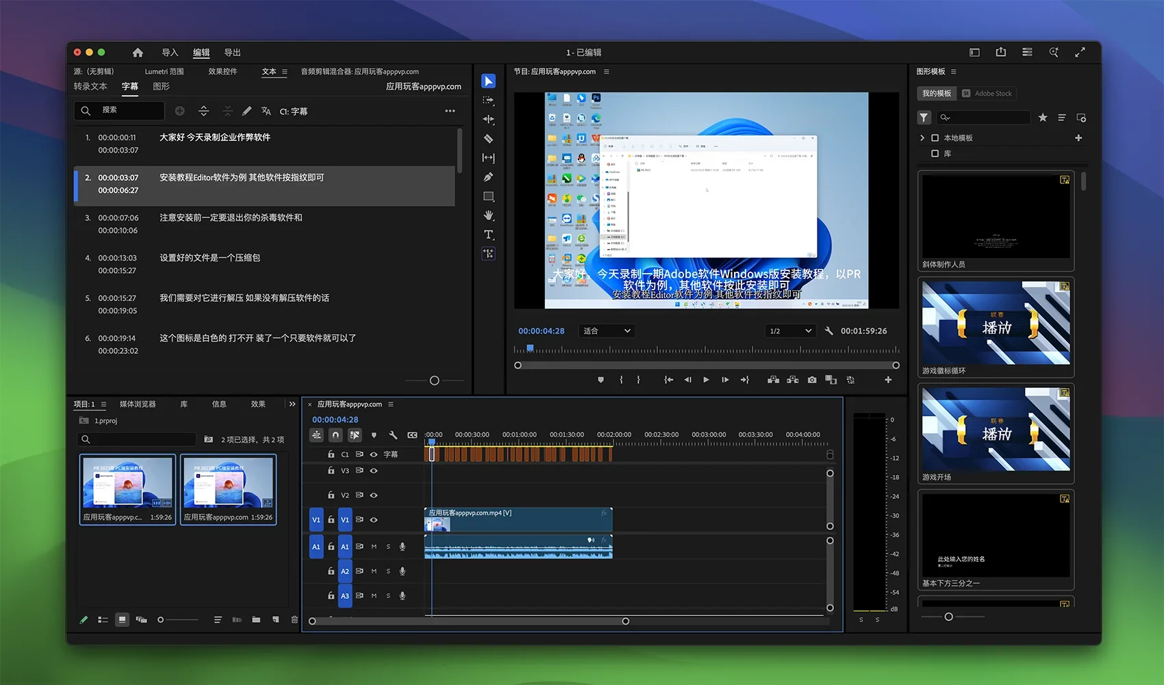The width and height of the screenshot is (1164, 685).
Task: Open the 节目 monitor panel menu
Action: click(606, 72)
